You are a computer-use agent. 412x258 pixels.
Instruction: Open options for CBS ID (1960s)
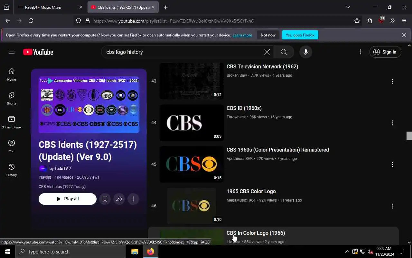click(x=392, y=123)
